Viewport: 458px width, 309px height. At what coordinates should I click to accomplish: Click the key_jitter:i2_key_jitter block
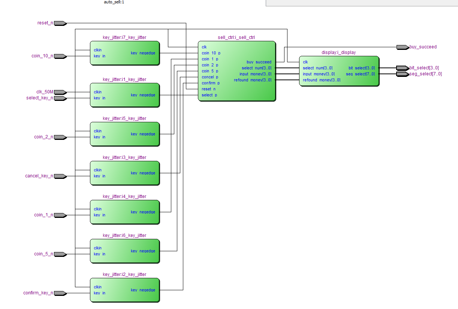coord(125,290)
